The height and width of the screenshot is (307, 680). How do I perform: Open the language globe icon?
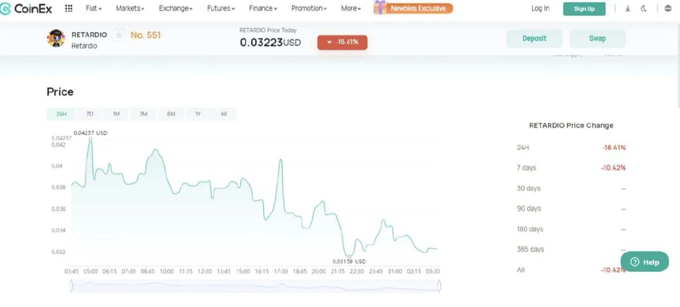[668, 8]
